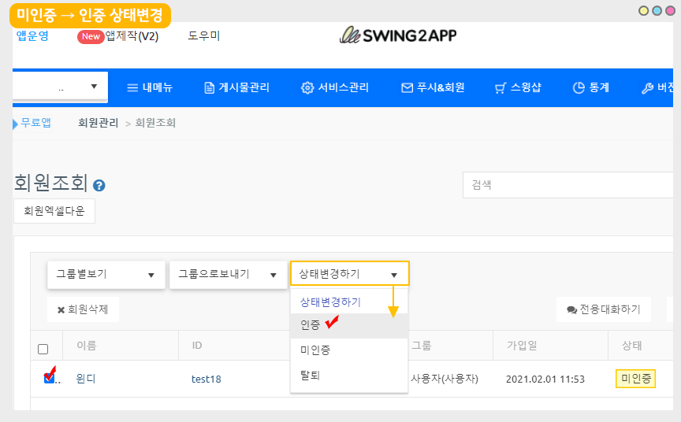Click the 검색 search input field
The height and width of the screenshot is (422, 681).
(567, 185)
